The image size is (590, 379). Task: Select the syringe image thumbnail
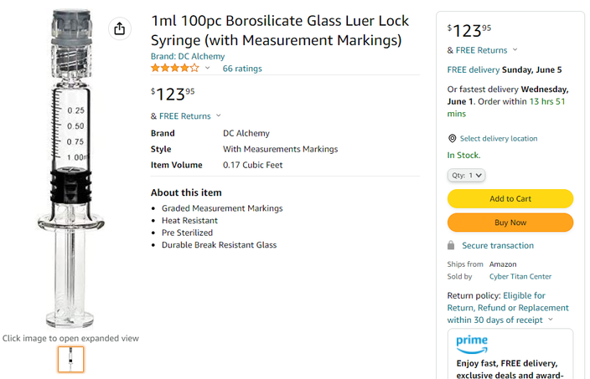pos(71,359)
